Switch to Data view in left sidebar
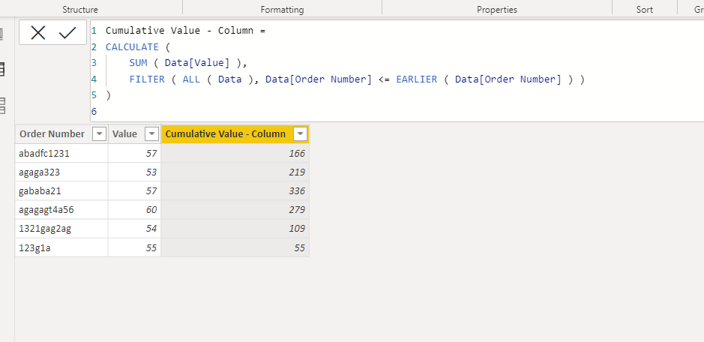This screenshot has height=342, width=704. coord(2,69)
